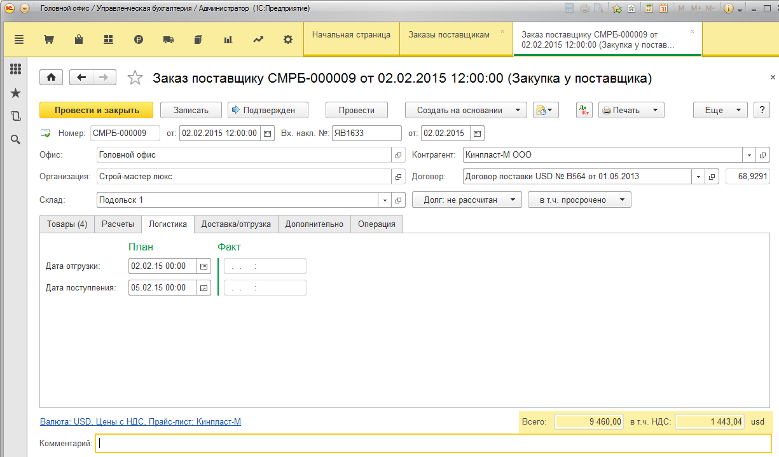779x457 pixels.
Task: Switch to Доставка/отгрузка tab
Action: 236,224
